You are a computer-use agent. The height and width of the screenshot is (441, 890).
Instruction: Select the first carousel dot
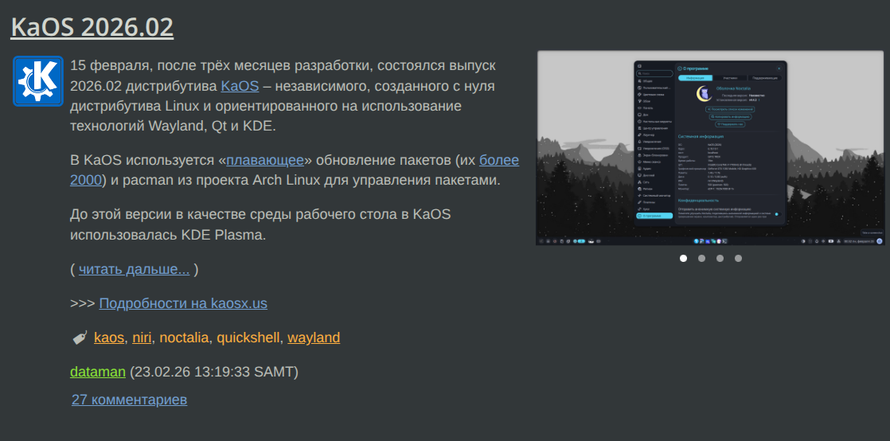pyautogui.click(x=683, y=258)
